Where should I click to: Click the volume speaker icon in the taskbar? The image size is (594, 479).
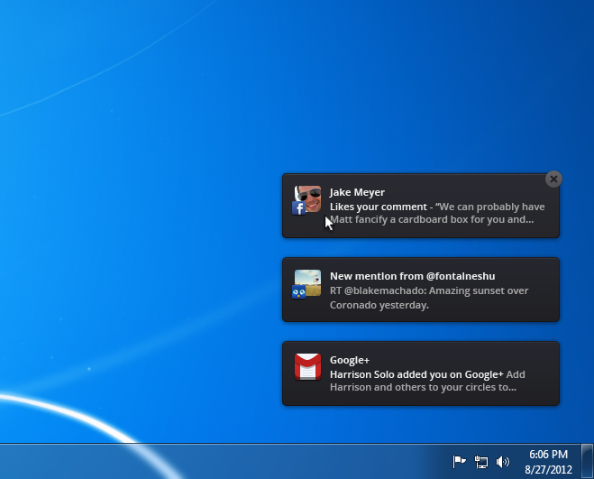click(x=502, y=462)
